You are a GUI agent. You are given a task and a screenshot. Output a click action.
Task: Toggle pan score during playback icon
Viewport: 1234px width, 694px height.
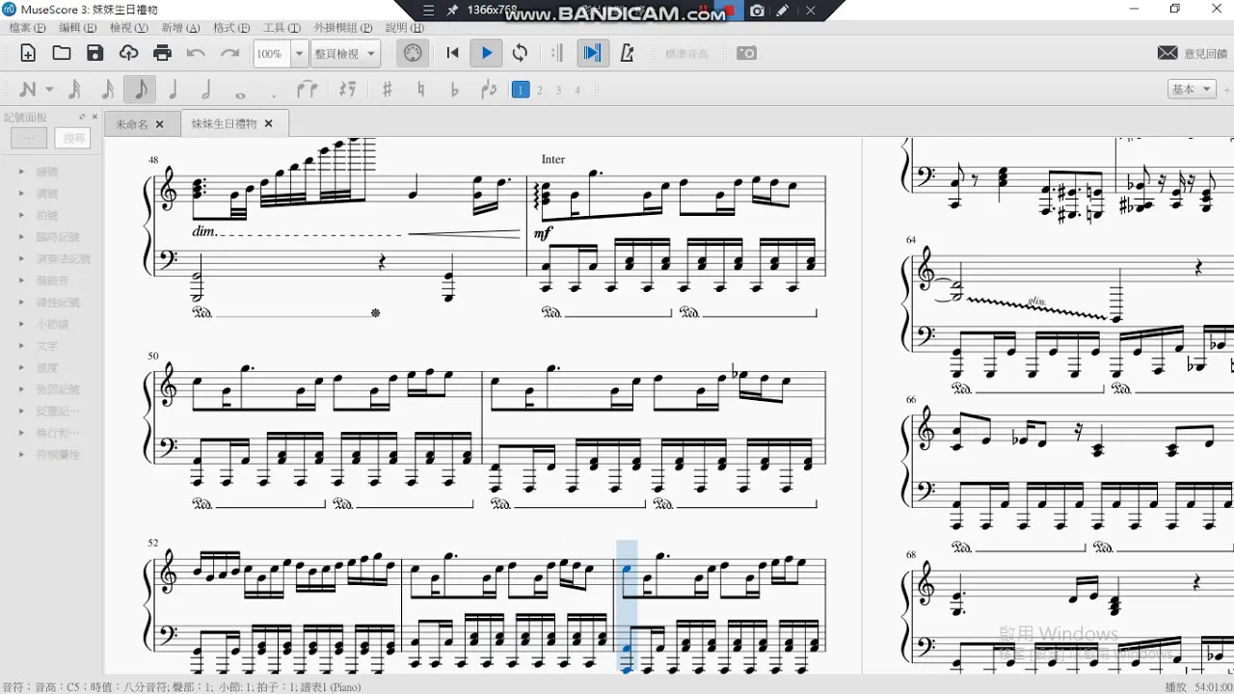pyautogui.click(x=593, y=53)
